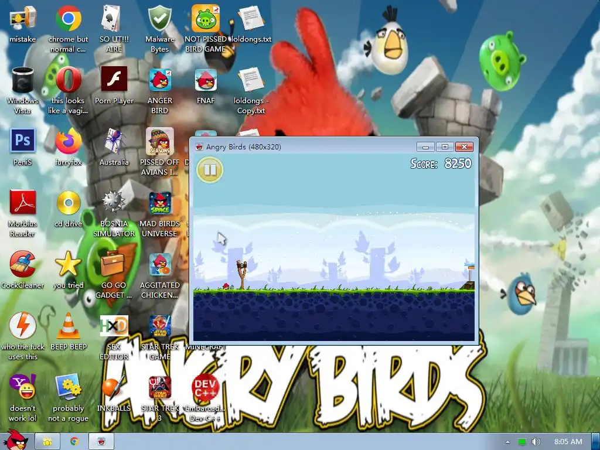Open the 'Windows Vista' recycle bin icon
The height and width of the screenshot is (450, 600).
pos(23,80)
